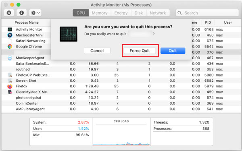Select the MacKeeperAgent icon row
This screenshot has width=242, height=151.
[10, 58]
